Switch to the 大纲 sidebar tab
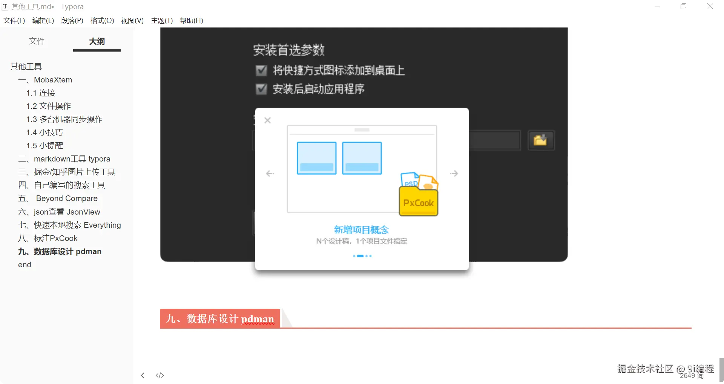724x384 pixels. tap(97, 41)
